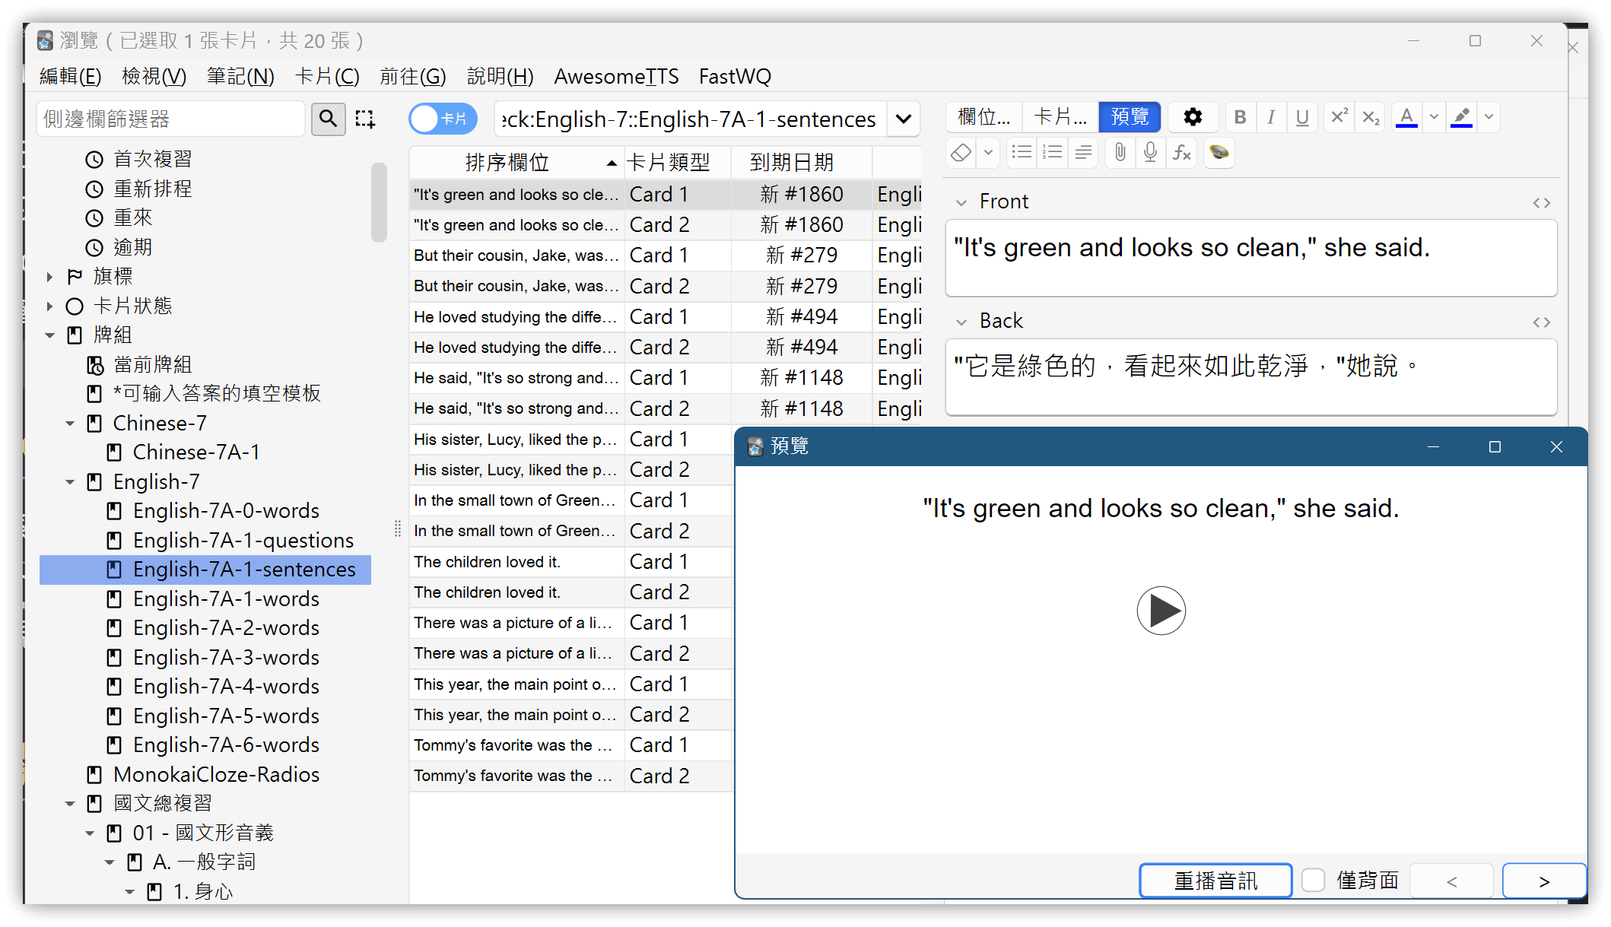
Task: Play the audio in preview window
Action: (1161, 611)
